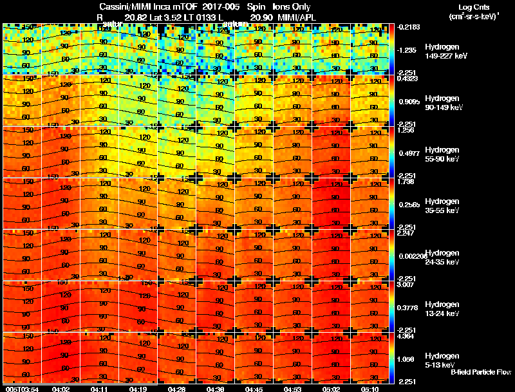Click the 04:28 time axis label
Image resolution: width=515 pixels, height=392 pixels.
(176, 389)
